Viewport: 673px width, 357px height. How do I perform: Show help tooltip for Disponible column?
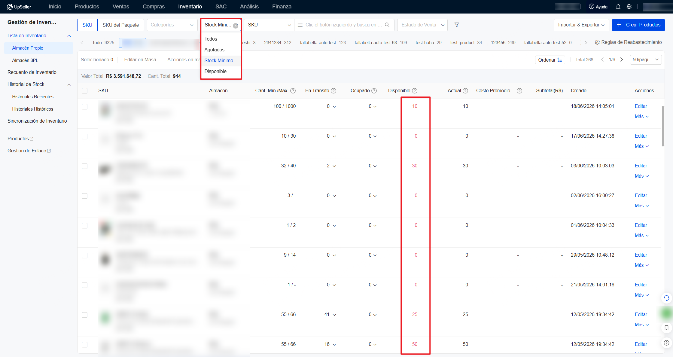coord(415,91)
